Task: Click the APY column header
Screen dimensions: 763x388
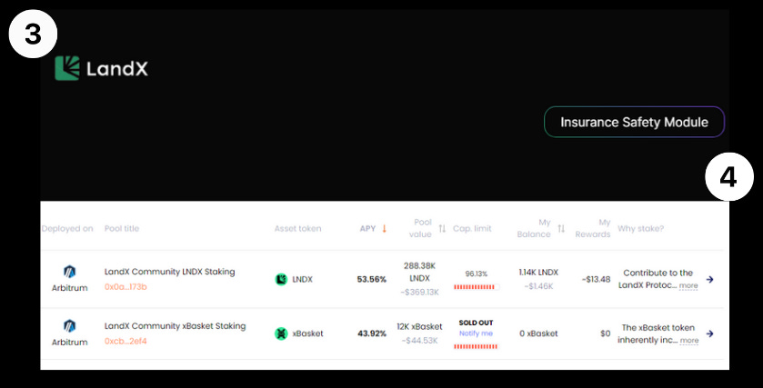Action: [367, 228]
